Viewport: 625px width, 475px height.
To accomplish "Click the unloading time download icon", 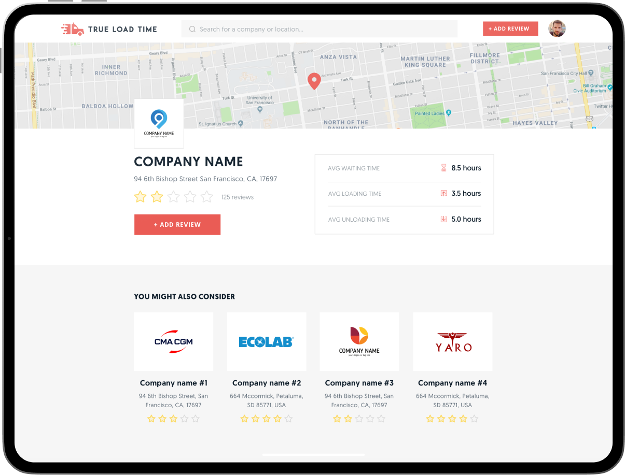I will [x=443, y=219].
